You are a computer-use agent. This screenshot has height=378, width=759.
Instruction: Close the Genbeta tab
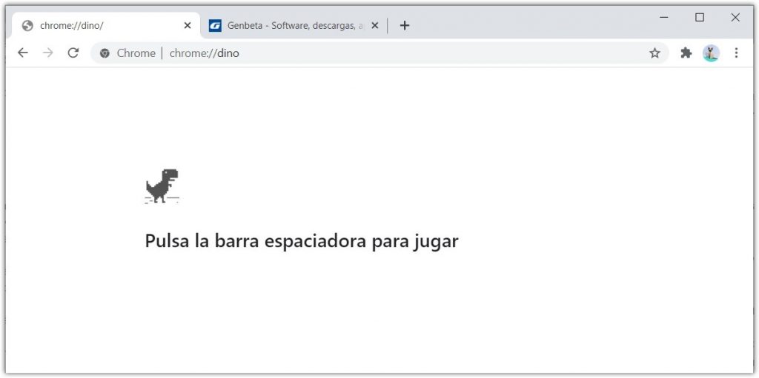tap(374, 26)
